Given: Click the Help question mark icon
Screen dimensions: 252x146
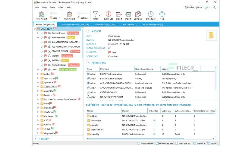Looking at the screenshot, I should pos(162,14).
